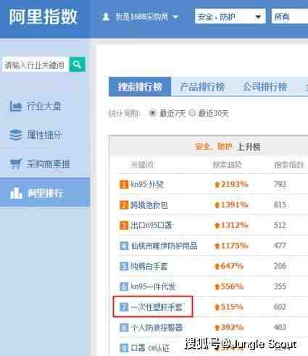Viewport: 308px width, 356px height.
Task: Click the green search magnifier button
Action: coord(78,65)
